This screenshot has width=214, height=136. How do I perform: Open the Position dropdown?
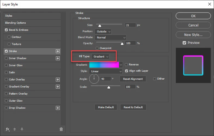[x=103, y=32]
